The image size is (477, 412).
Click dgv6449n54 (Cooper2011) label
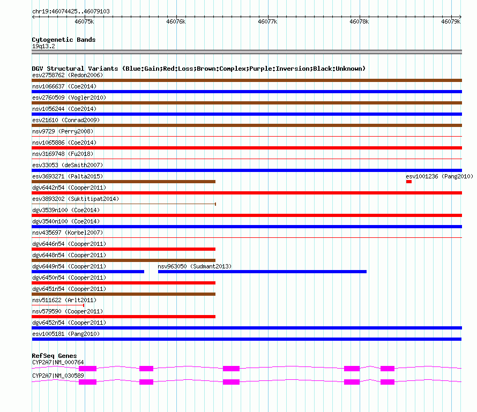tap(69, 266)
